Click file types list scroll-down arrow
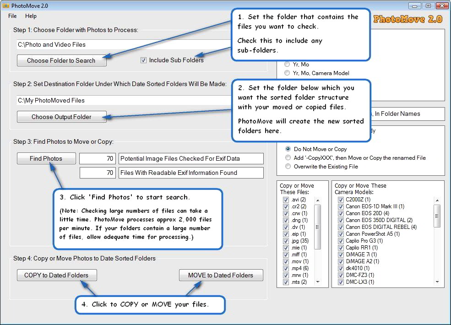 click(x=318, y=282)
